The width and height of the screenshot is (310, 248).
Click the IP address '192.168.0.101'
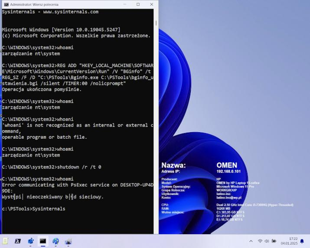[x=228, y=171]
